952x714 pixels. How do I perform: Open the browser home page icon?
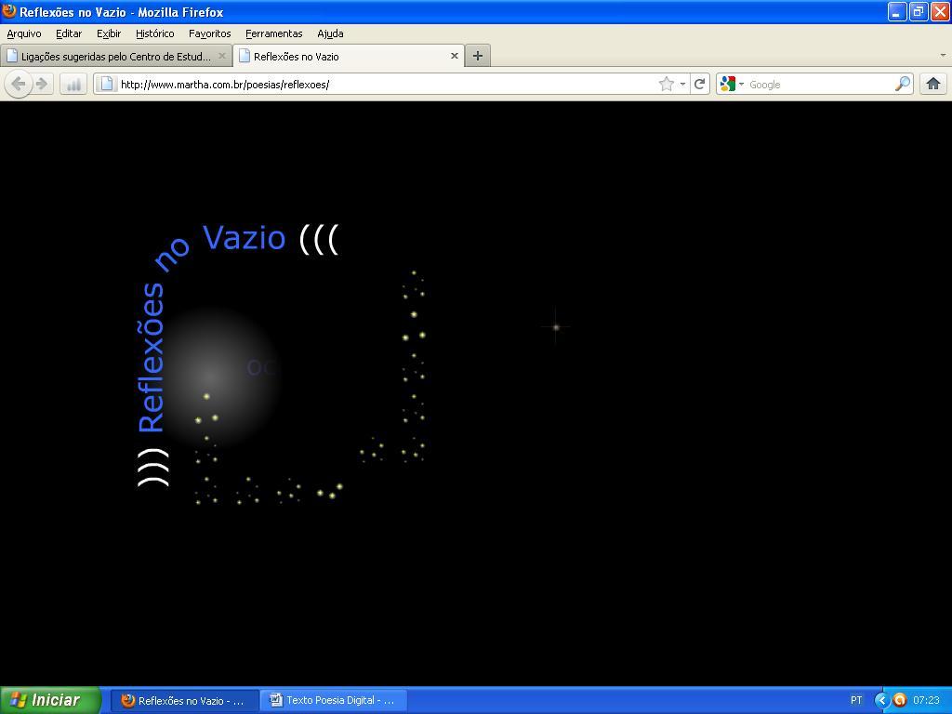(933, 84)
